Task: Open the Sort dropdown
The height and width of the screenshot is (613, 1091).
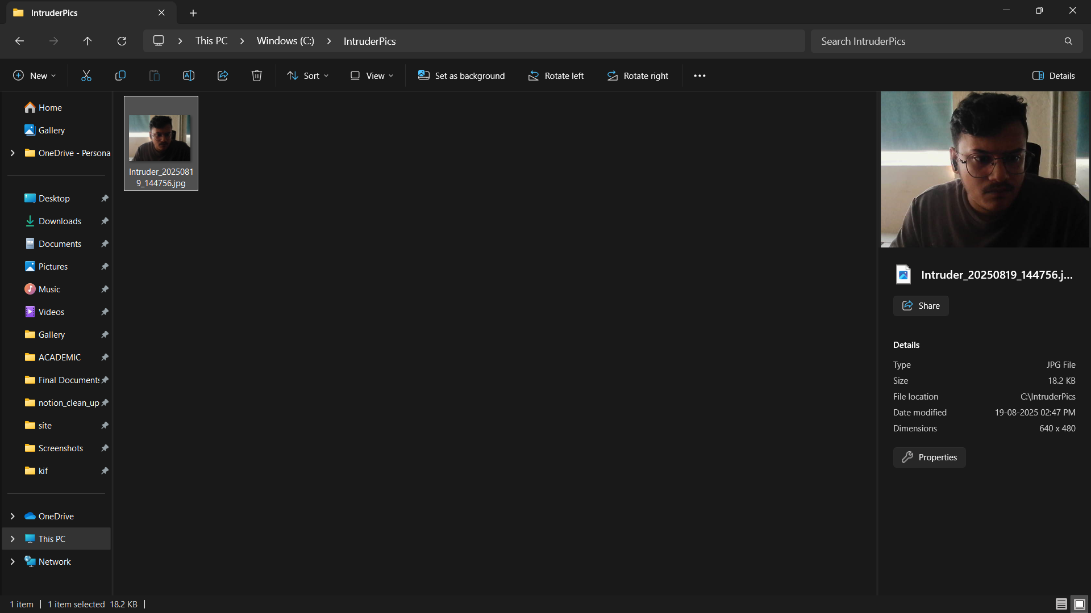Action: [x=308, y=75]
